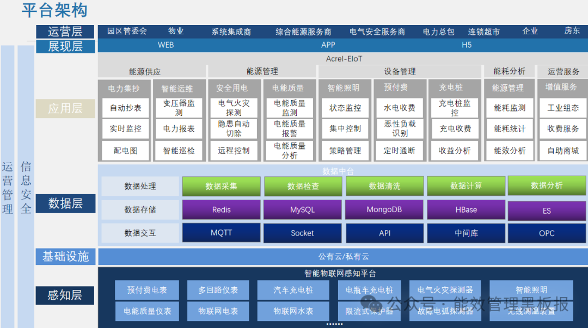Select the 收益分析 block under 充电桩
The image size is (588, 328).
tap(454, 151)
